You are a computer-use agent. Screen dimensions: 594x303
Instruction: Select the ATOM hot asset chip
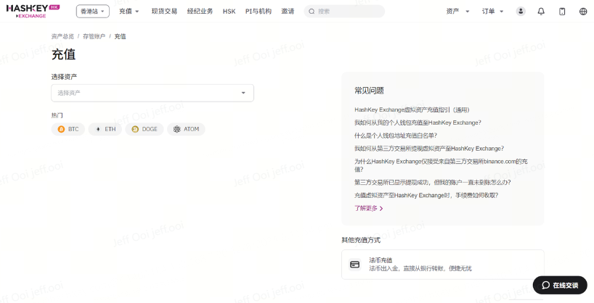(186, 129)
